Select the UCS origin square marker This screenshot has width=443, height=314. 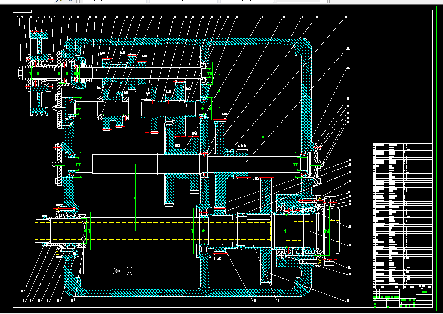[x=83, y=271]
